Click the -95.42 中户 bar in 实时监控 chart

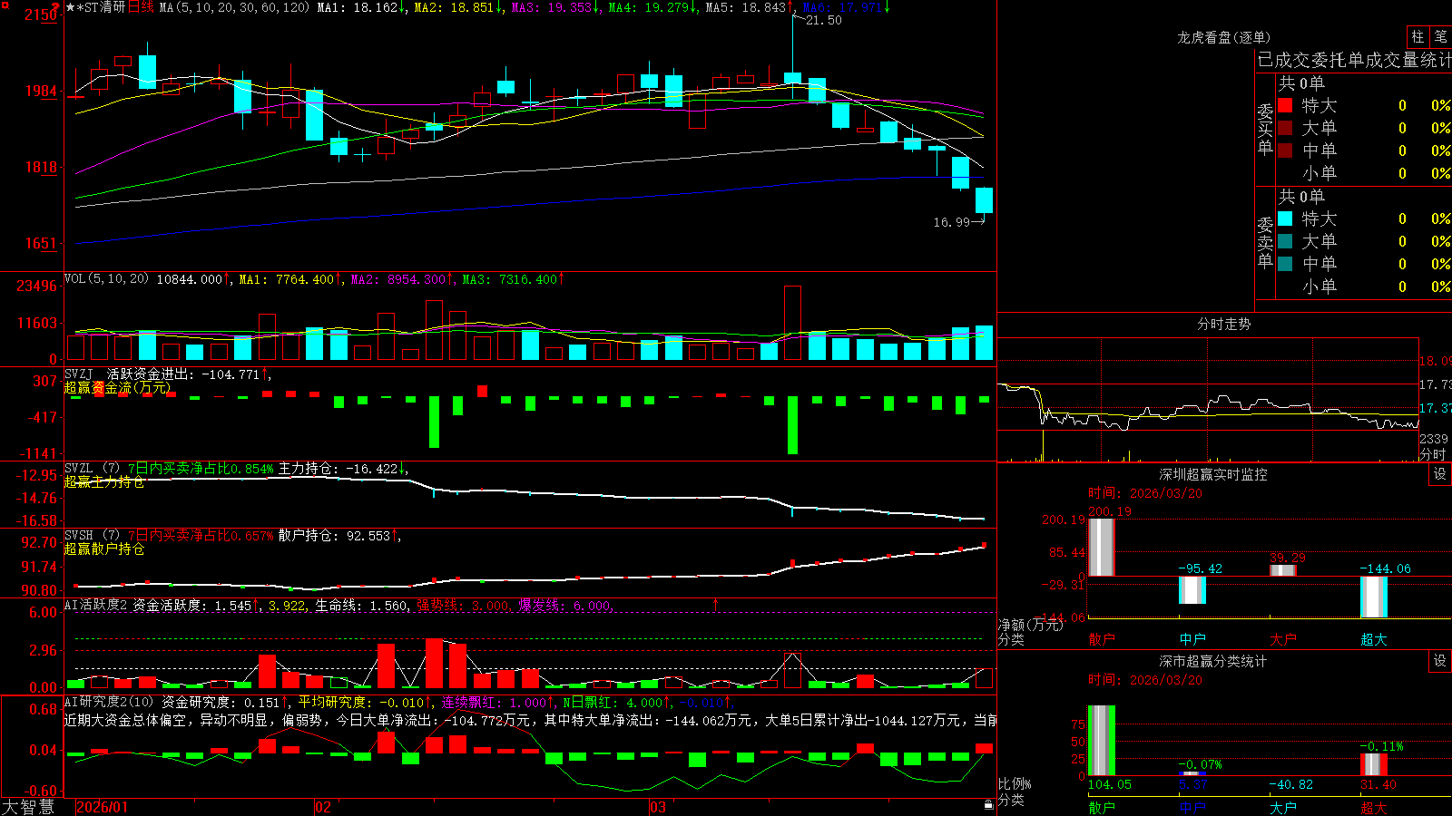[1192, 590]
